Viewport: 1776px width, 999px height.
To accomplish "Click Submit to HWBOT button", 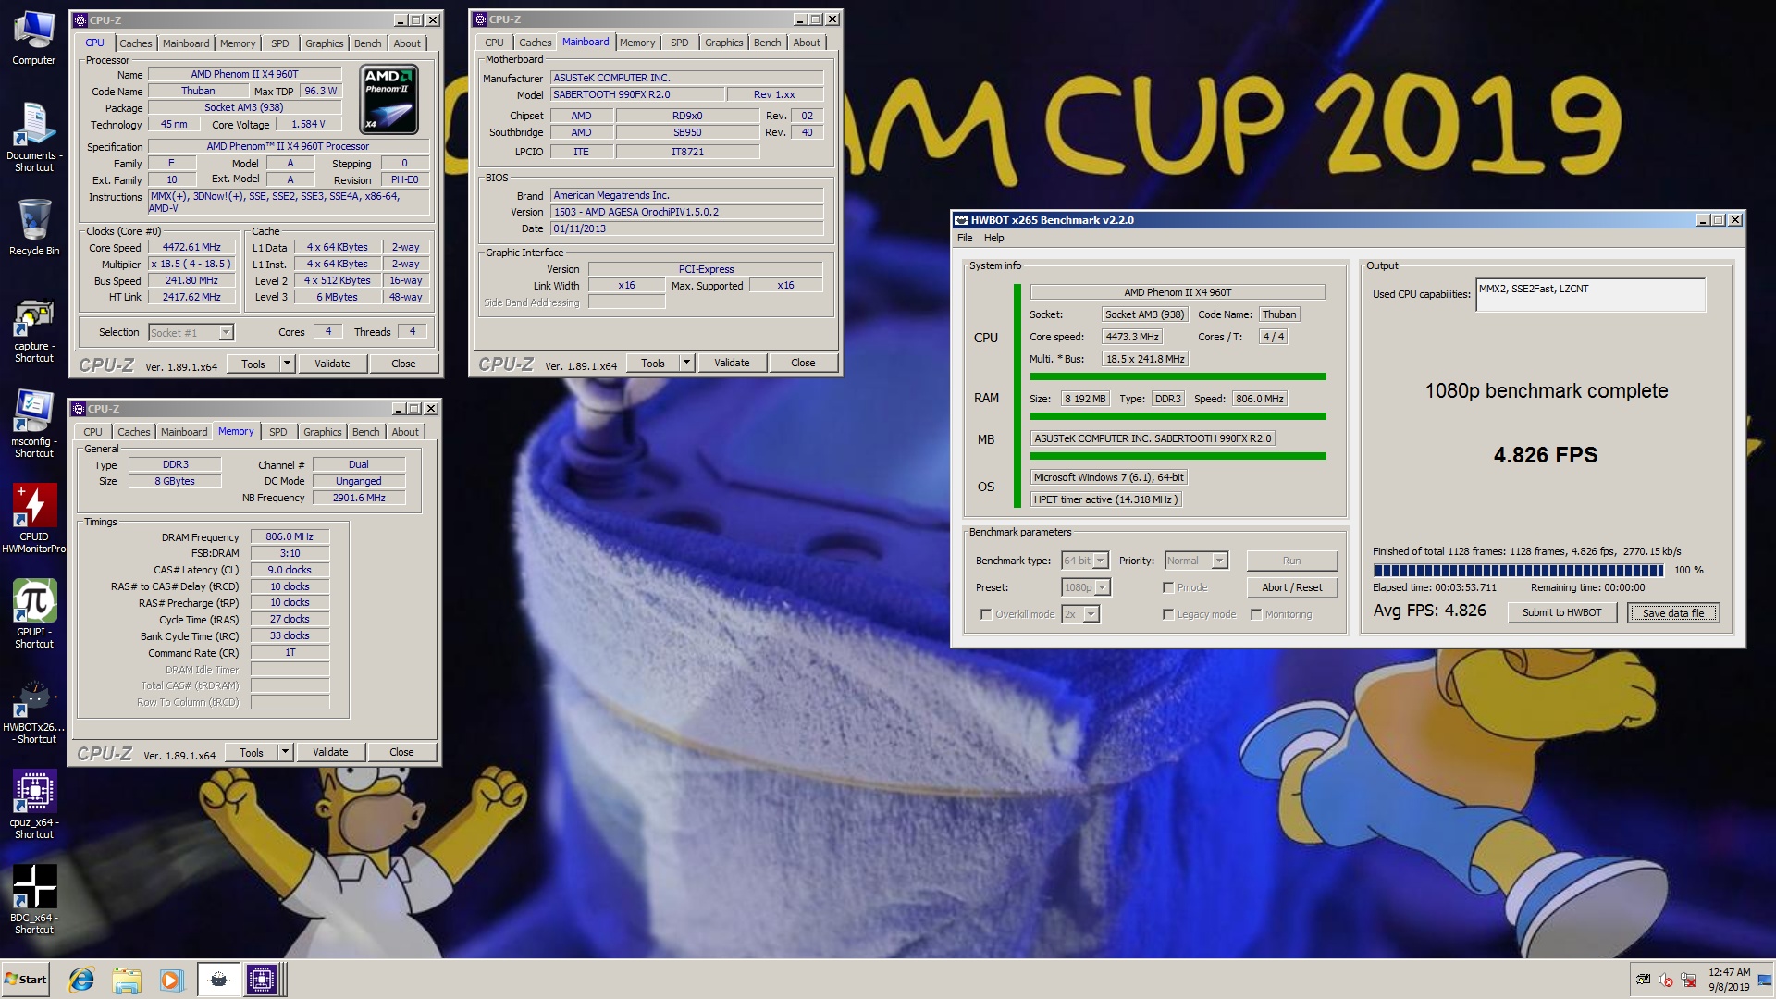I will 1562,612.
